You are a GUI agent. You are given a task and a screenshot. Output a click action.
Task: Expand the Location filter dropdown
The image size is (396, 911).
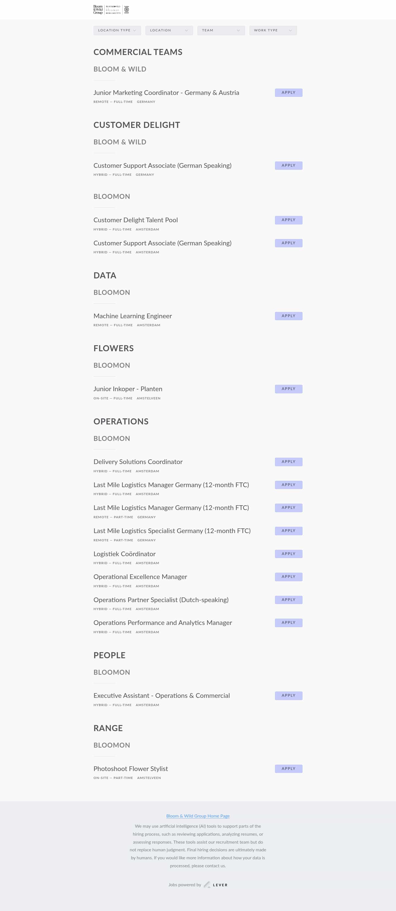pos(169,31)
